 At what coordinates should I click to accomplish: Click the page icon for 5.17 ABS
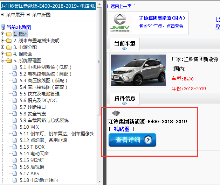15,173
